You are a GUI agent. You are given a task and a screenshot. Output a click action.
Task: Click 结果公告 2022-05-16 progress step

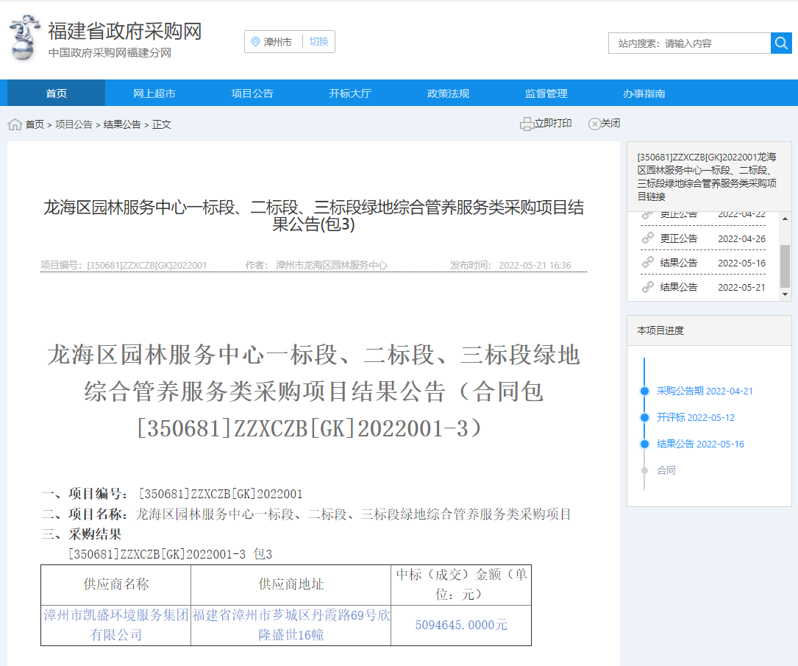[700, 444]
